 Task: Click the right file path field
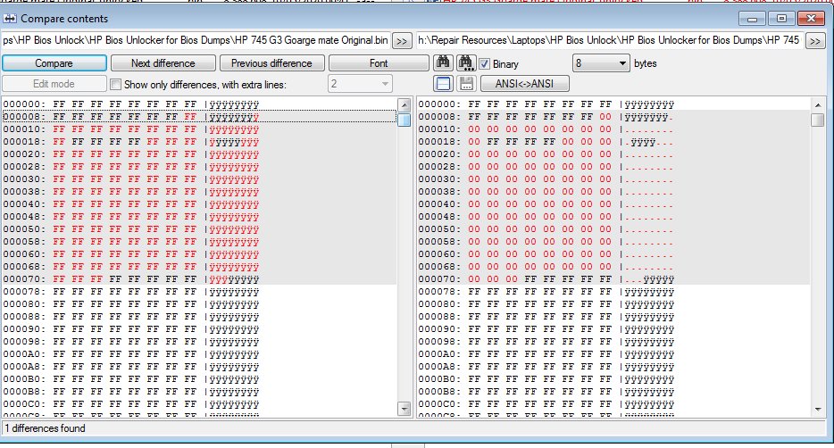pyautogui.click(x=609, y=40)
